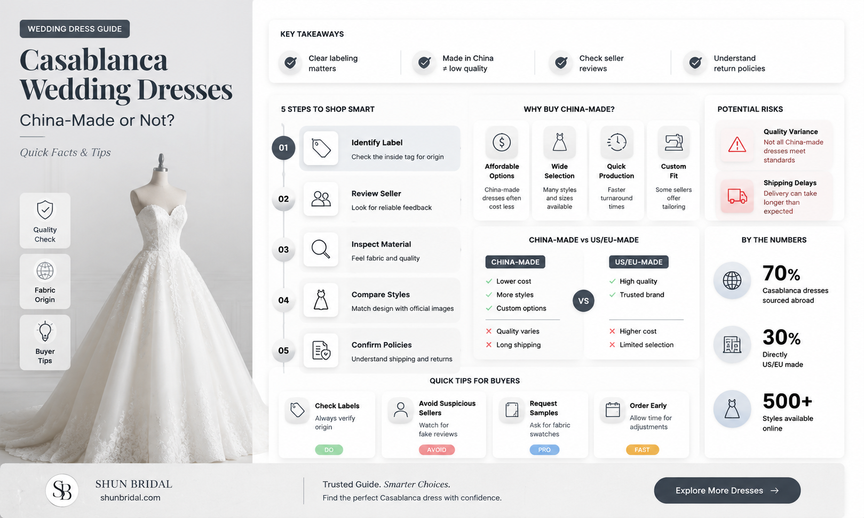
Task: Click the building icon beside 30%
Action: [732, 345]
